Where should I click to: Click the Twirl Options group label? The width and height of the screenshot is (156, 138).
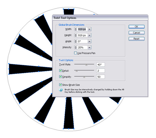click(66, 60)
